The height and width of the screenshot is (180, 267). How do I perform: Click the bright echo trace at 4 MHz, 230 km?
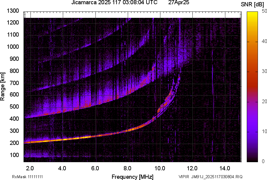[63, 139]
